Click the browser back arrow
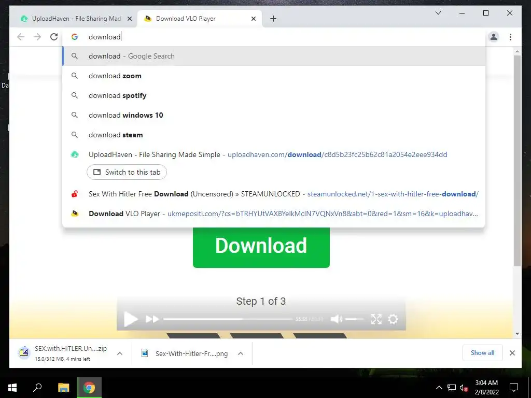531x398 pixels. click(x=21, y=37)
